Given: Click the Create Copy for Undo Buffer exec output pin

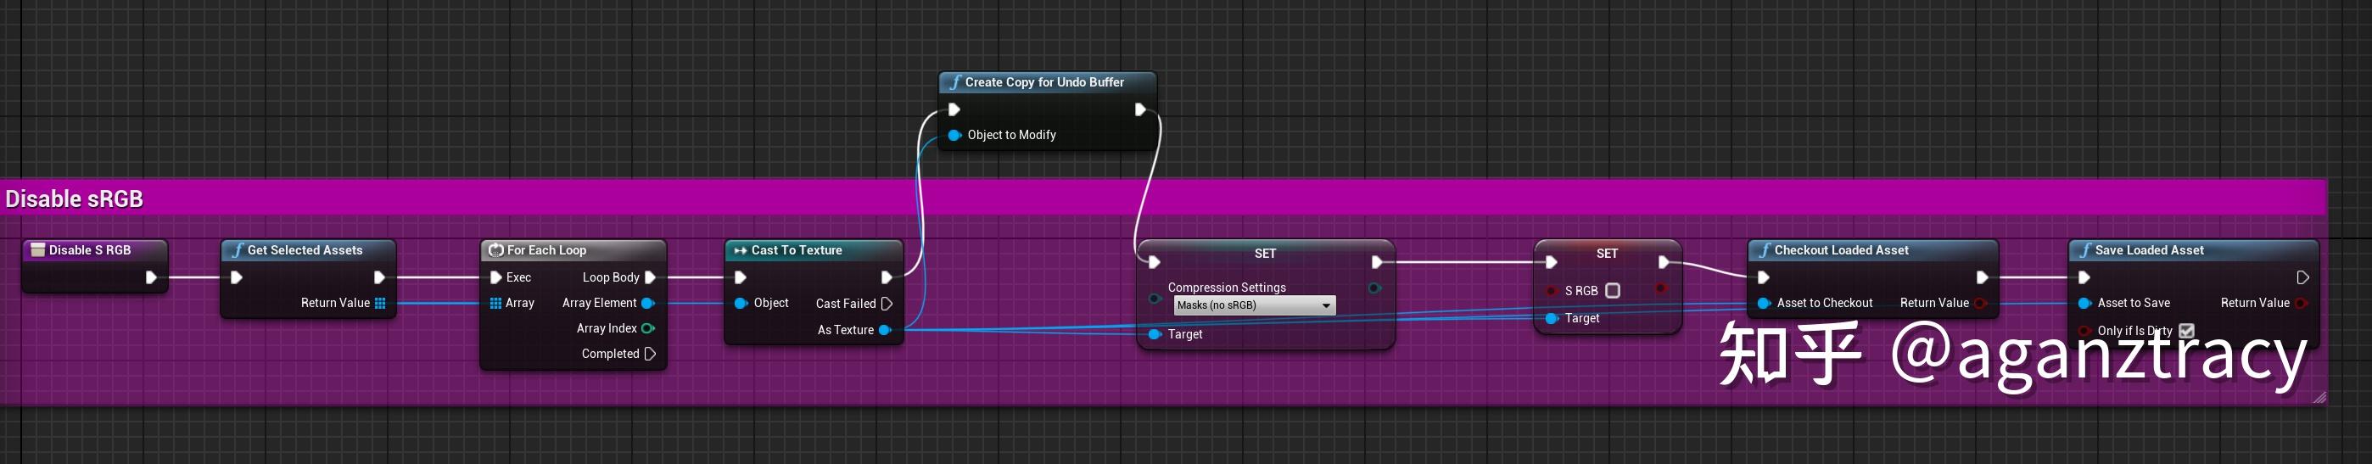Looking at the screenshot, I should (x=1140, y=109).
